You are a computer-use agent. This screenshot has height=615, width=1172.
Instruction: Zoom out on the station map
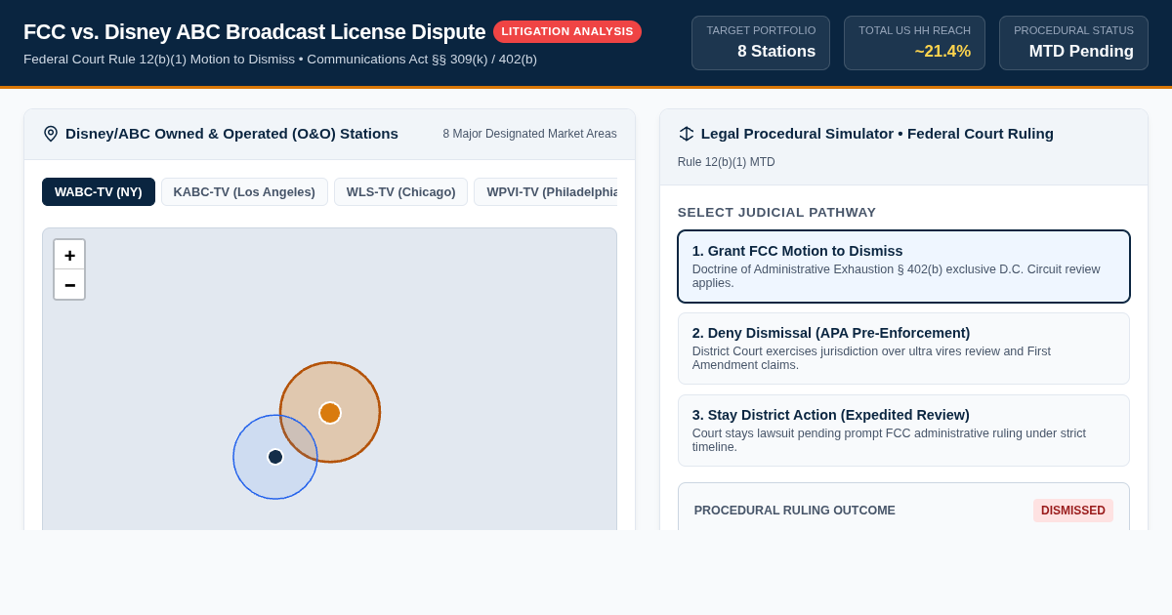(x=69, y=285)
